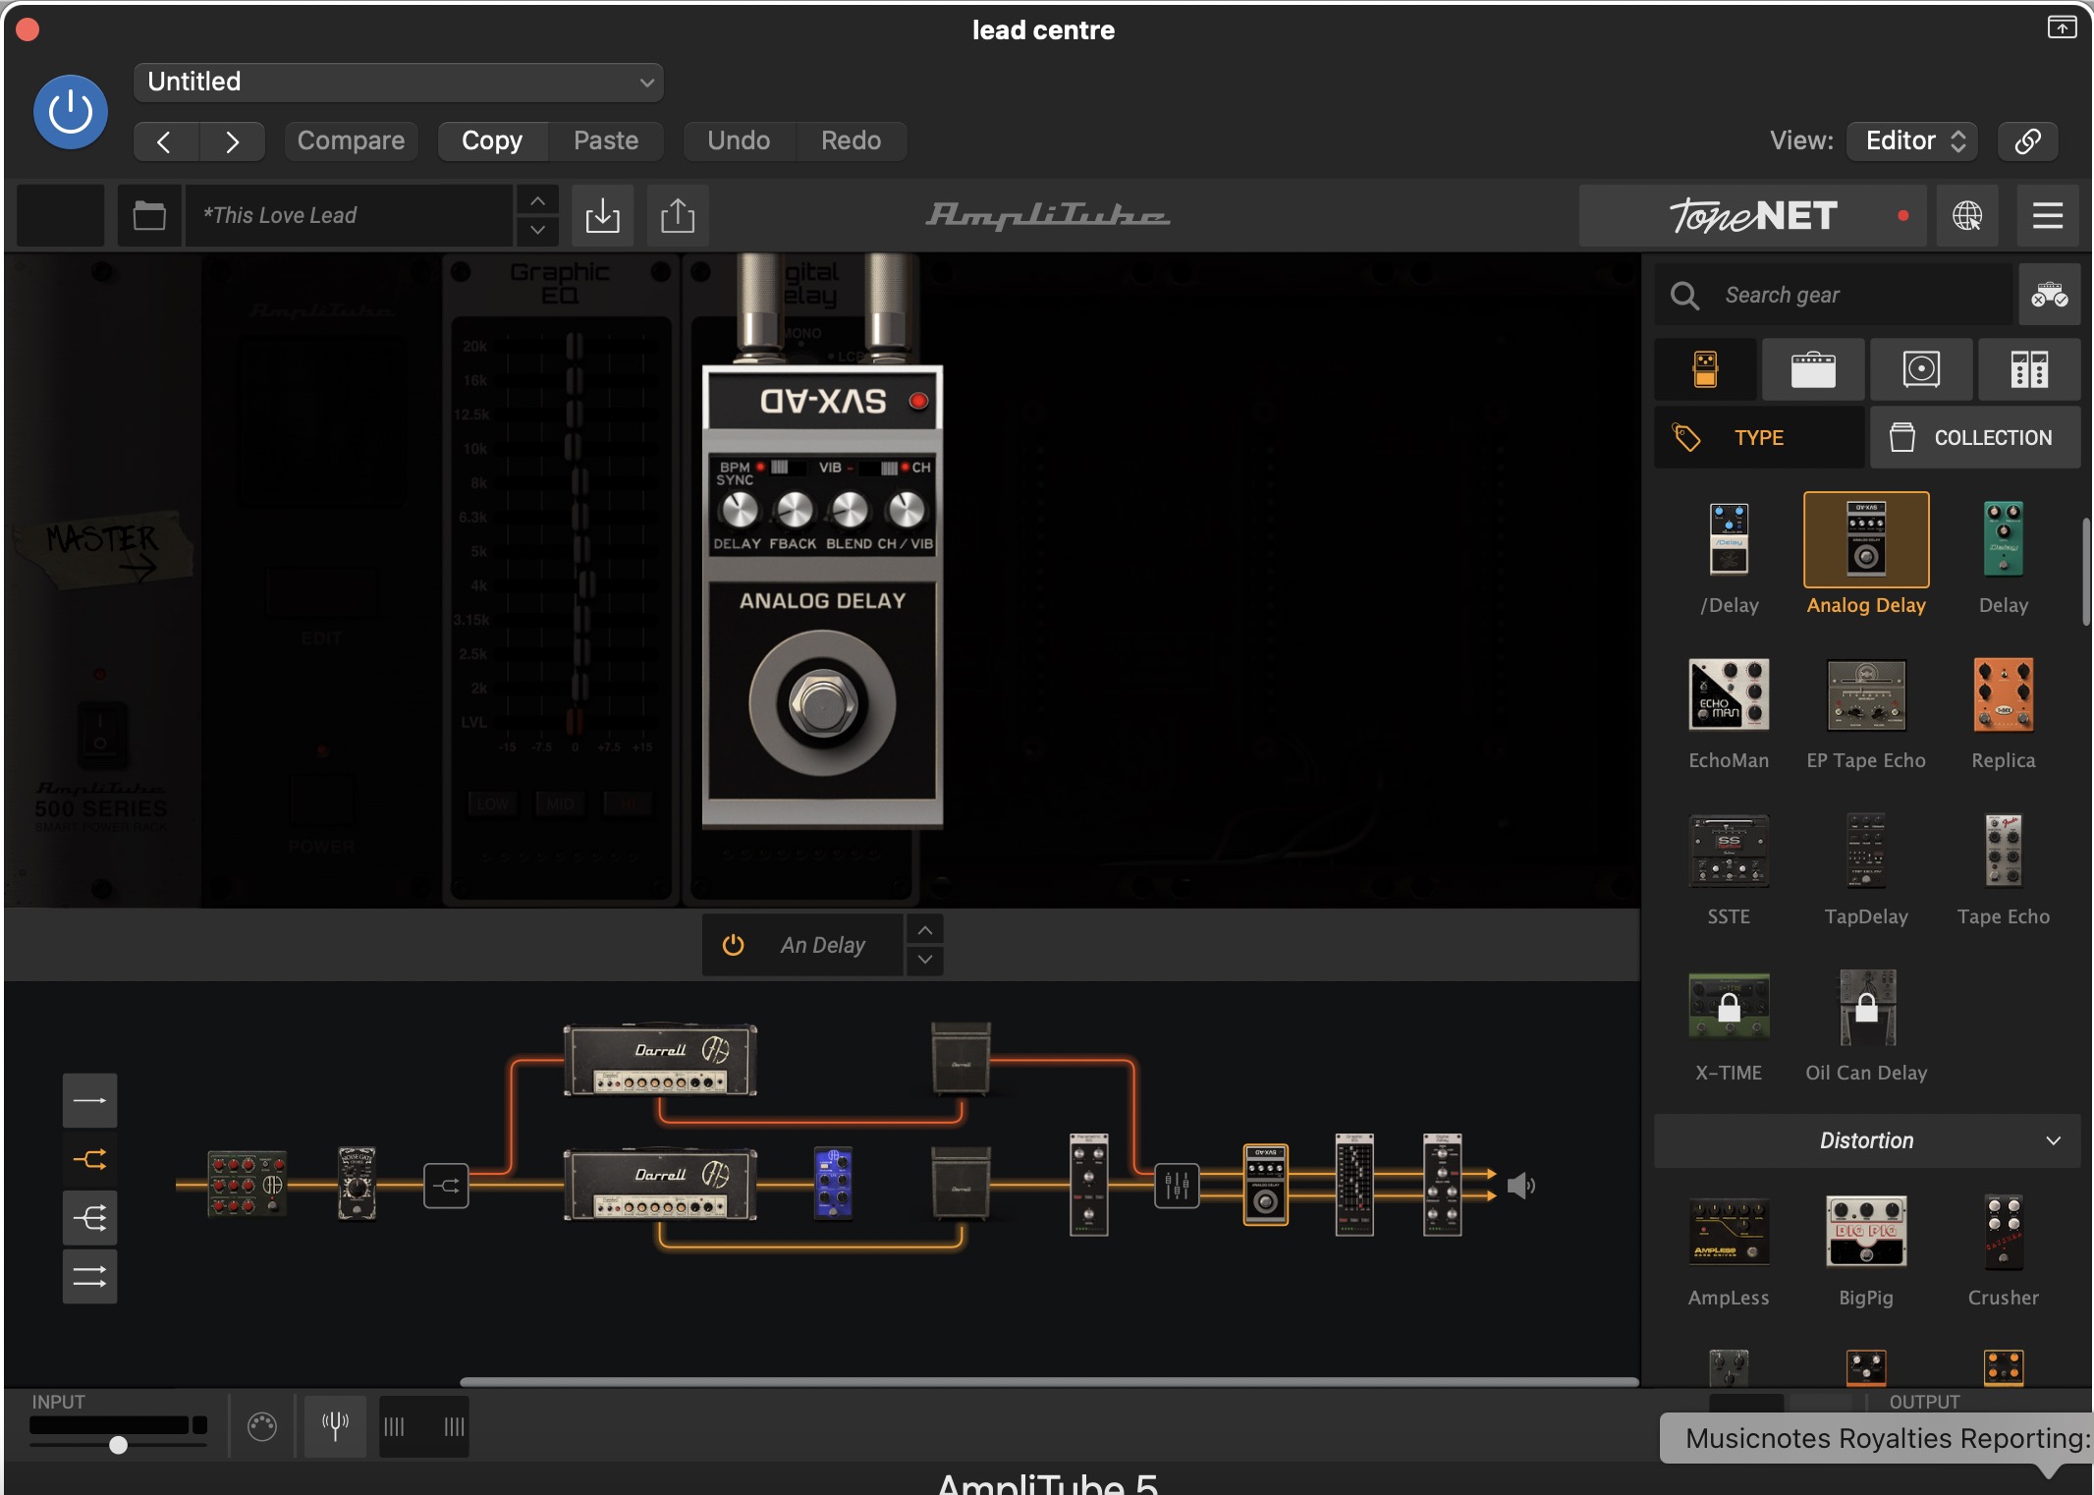Click the mixer block in chain
This screenshot has height=1495, width=2094.
point(1177,1186)
